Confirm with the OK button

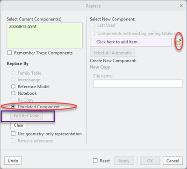(150, 161)
